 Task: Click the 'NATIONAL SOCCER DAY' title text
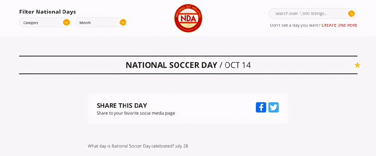point(171,65)
